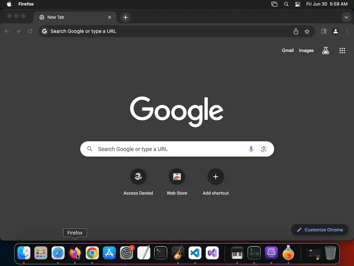Screen dimensions: 354x266
Task: Click the Firefox dock icon
Action: (x=75, y=252)
